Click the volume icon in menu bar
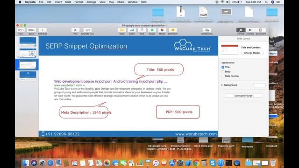Image resolution: width=299 pixels, height=168 pixels. coord(228,2)
